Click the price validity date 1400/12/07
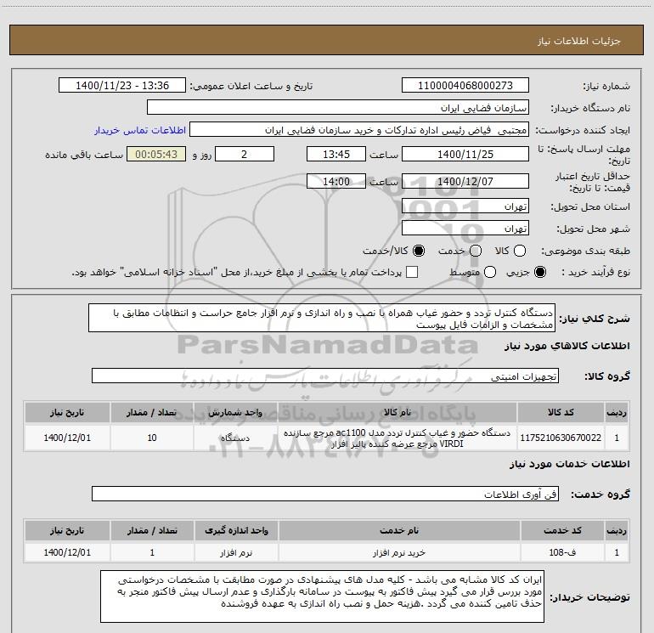This screenshot has height=633, width=654. 465,181
